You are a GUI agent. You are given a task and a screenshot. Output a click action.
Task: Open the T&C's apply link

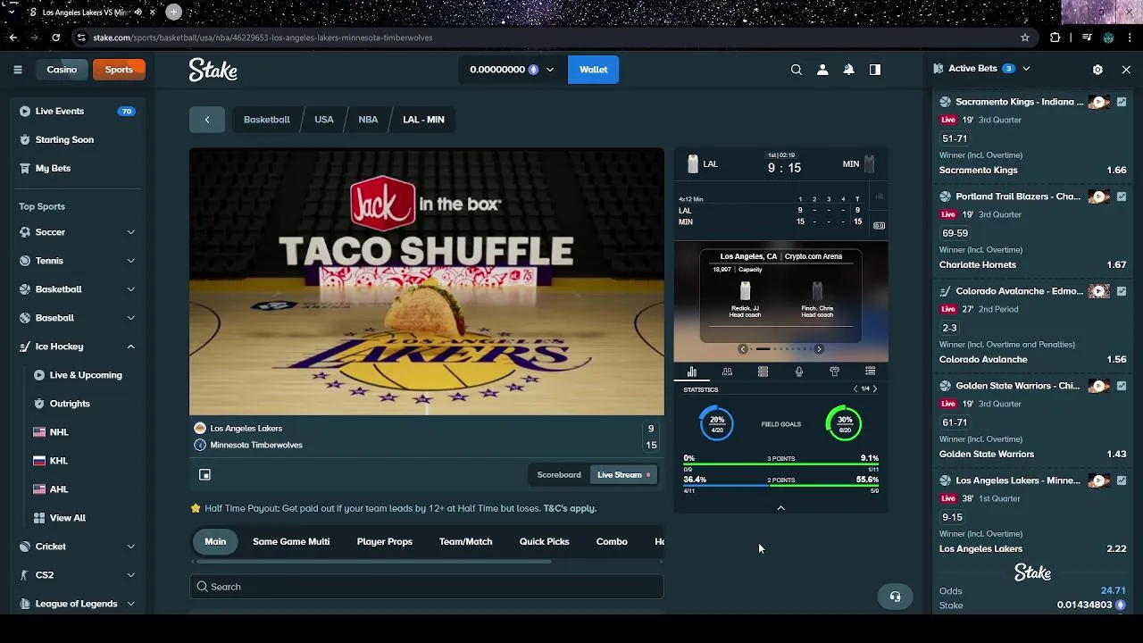(570, 509)
